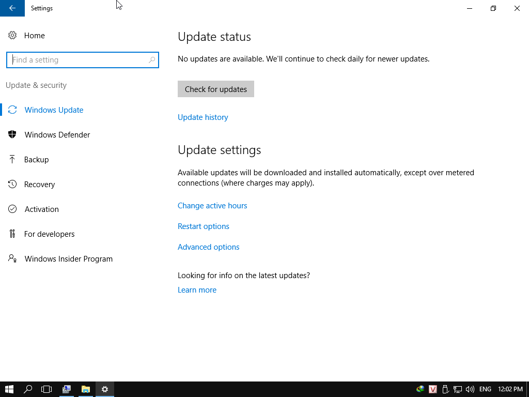Select the Recovery clock icon

point(12,185)
